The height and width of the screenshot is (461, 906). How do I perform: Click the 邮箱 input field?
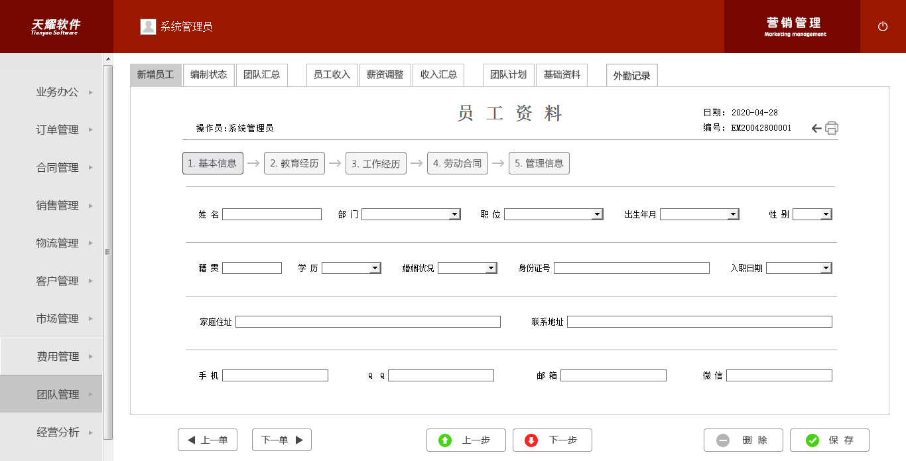pos(614,375)
